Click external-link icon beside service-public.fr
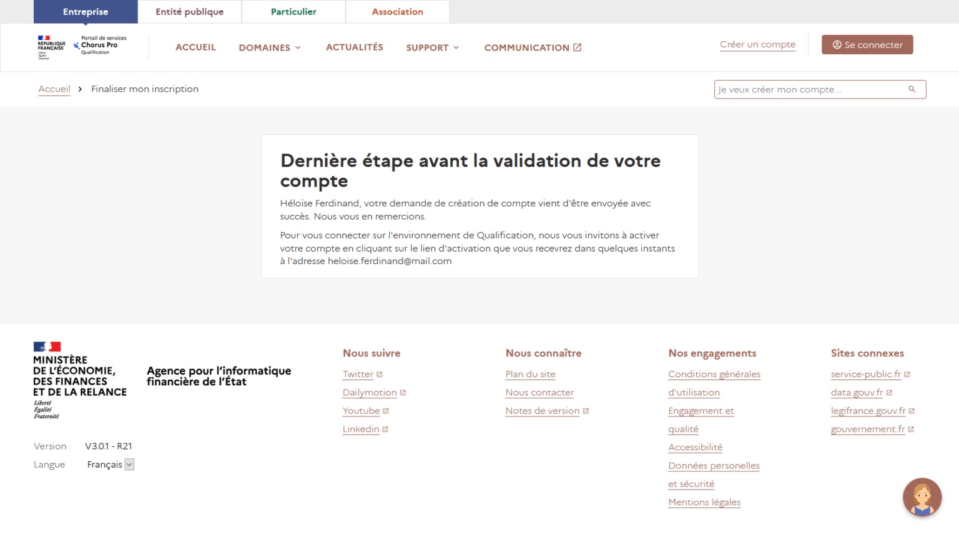The height and width of the screenshot is (535, 959). [907, 375]
